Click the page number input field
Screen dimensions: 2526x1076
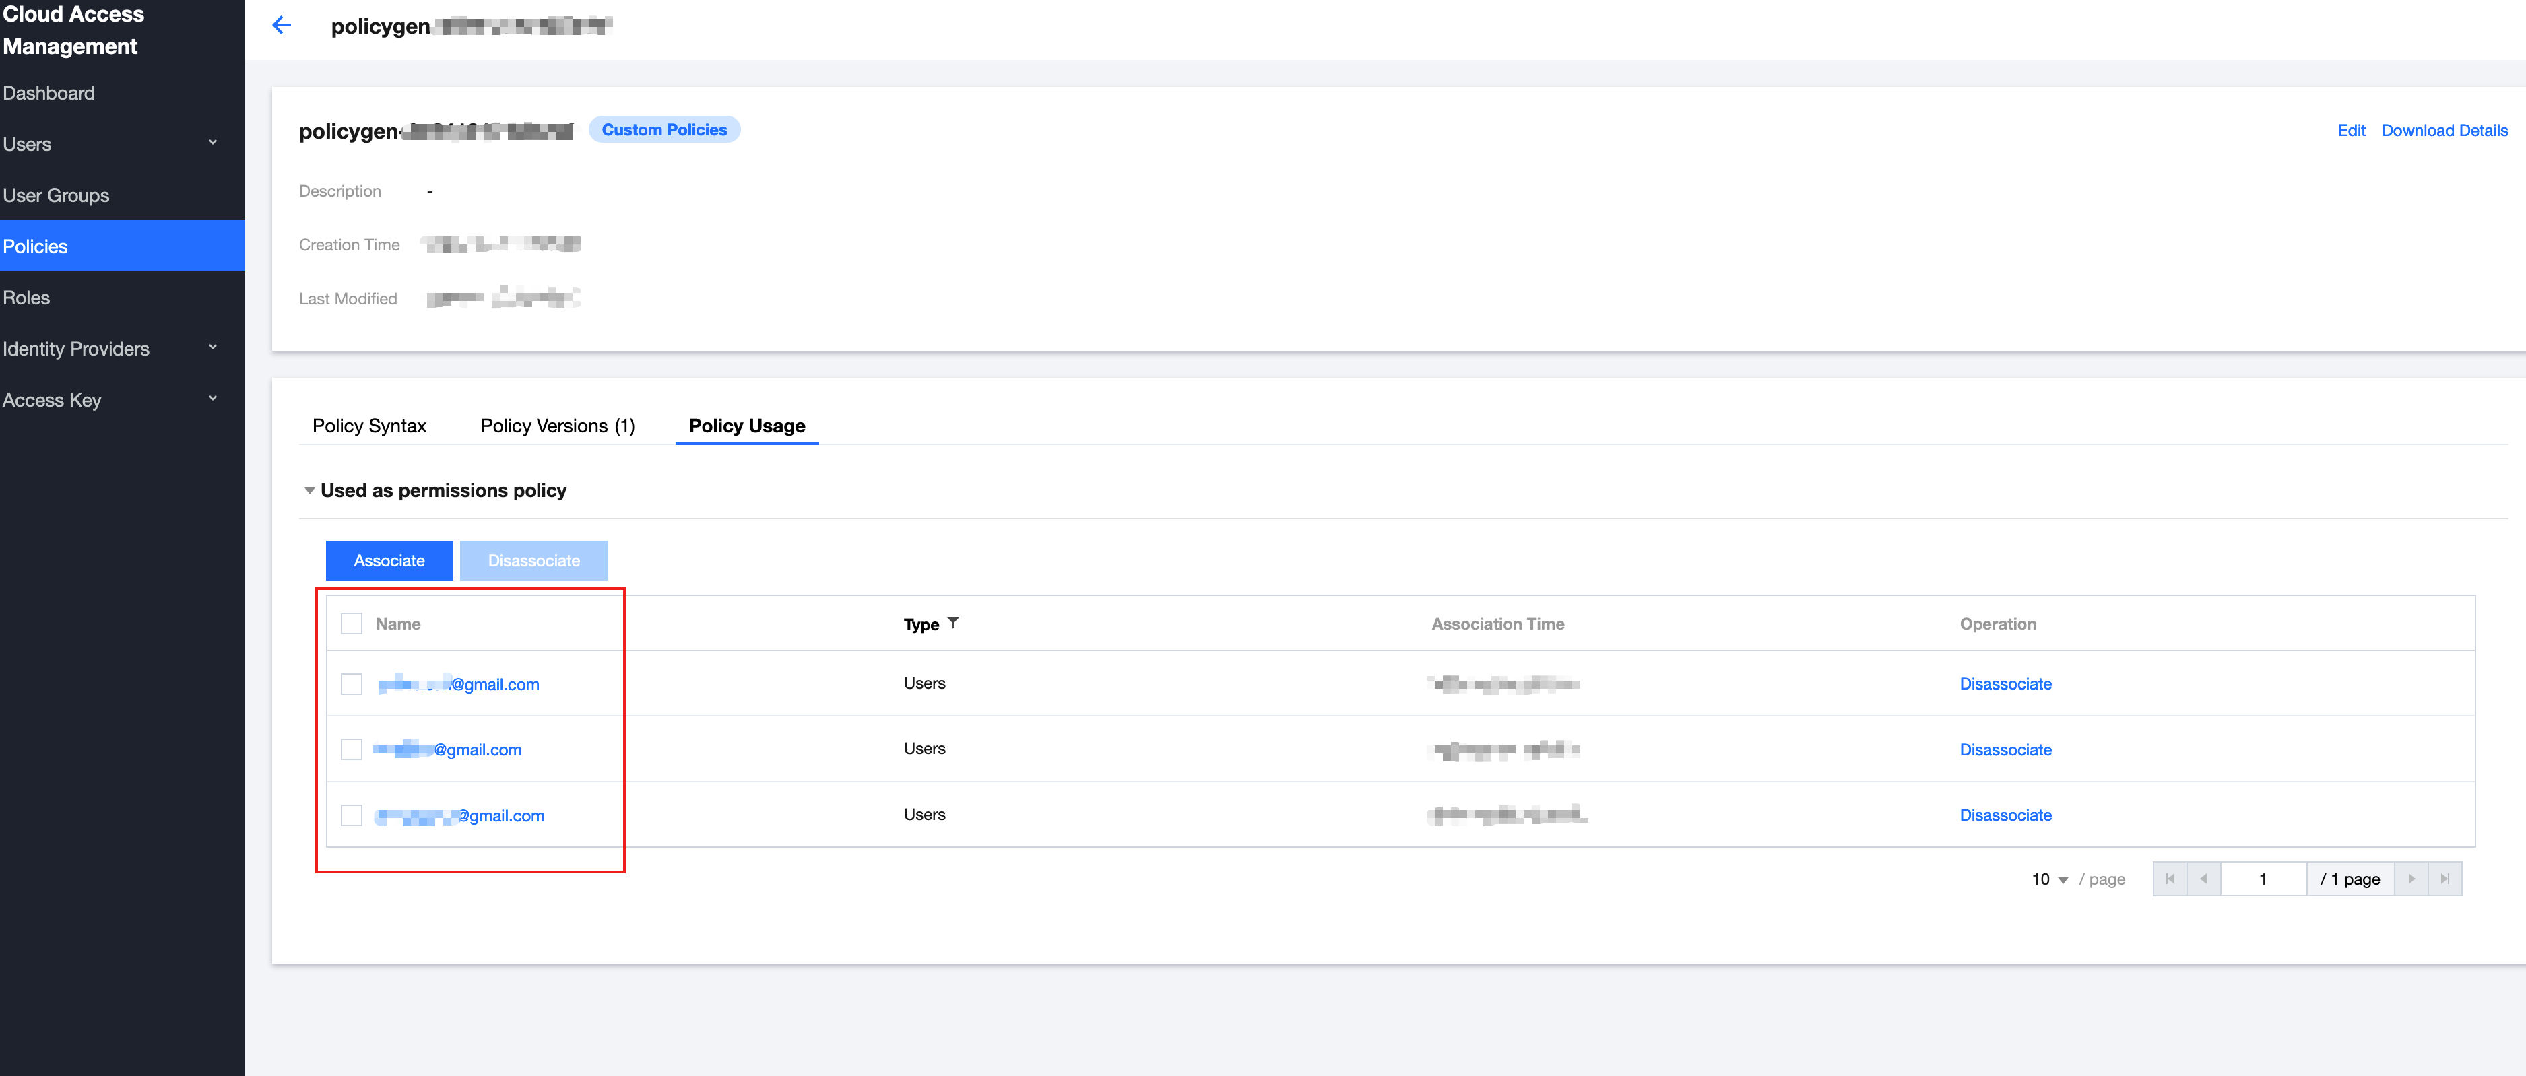(x=2262, y=879)
